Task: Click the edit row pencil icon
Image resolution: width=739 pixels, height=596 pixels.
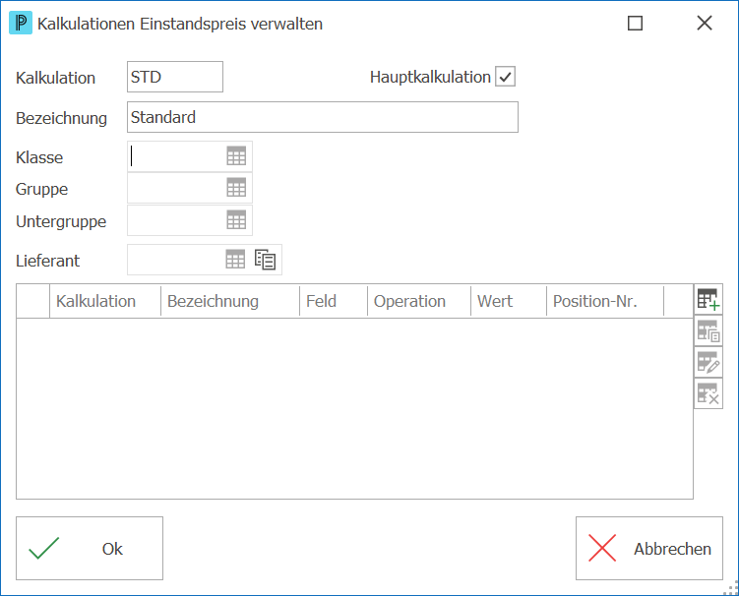Action: 708,362
